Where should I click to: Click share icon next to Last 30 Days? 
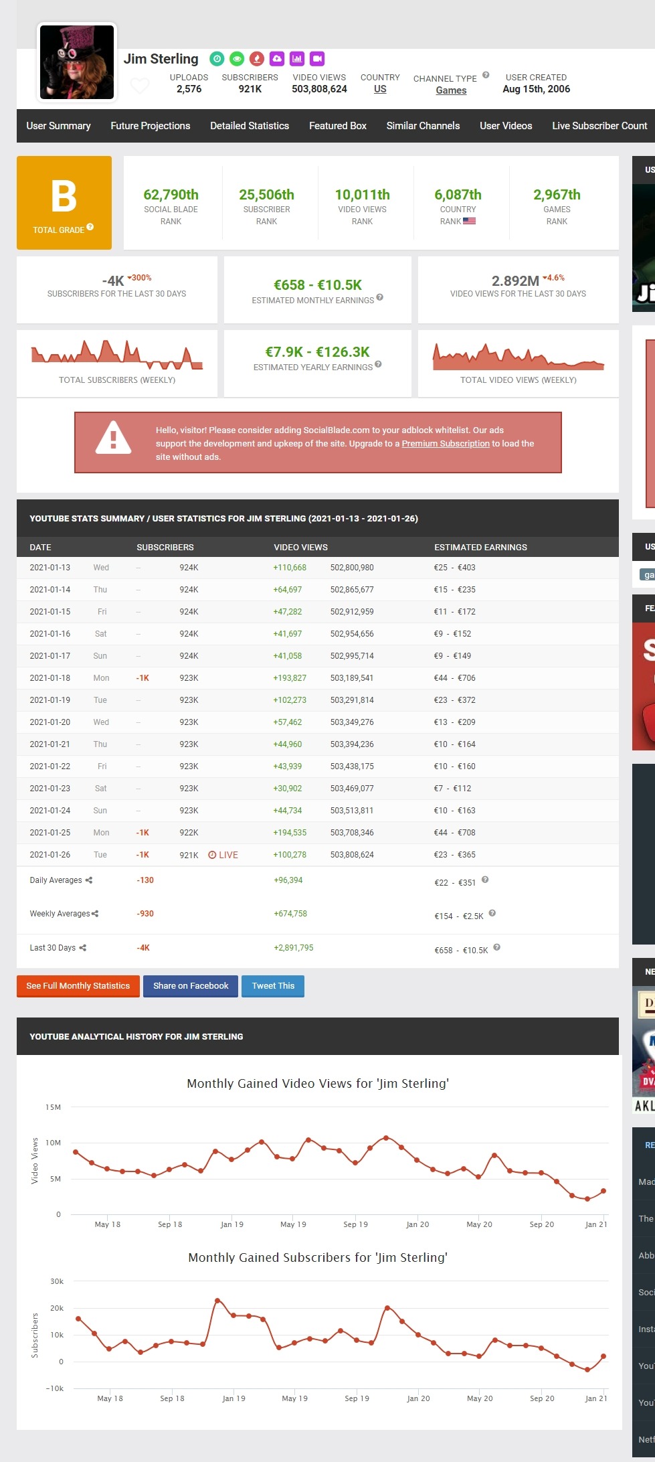coord(83,948)
